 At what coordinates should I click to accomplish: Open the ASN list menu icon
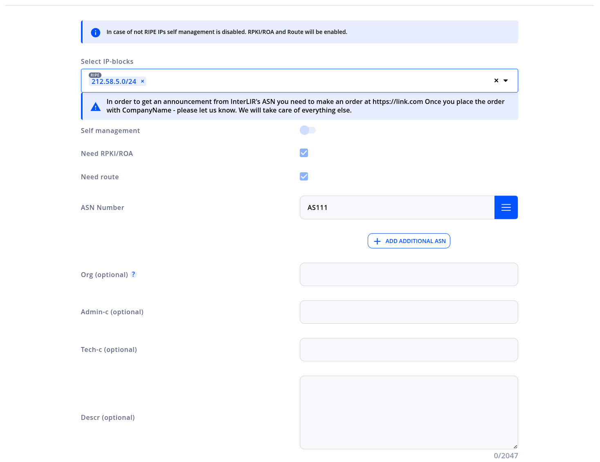tap(506, 207)
